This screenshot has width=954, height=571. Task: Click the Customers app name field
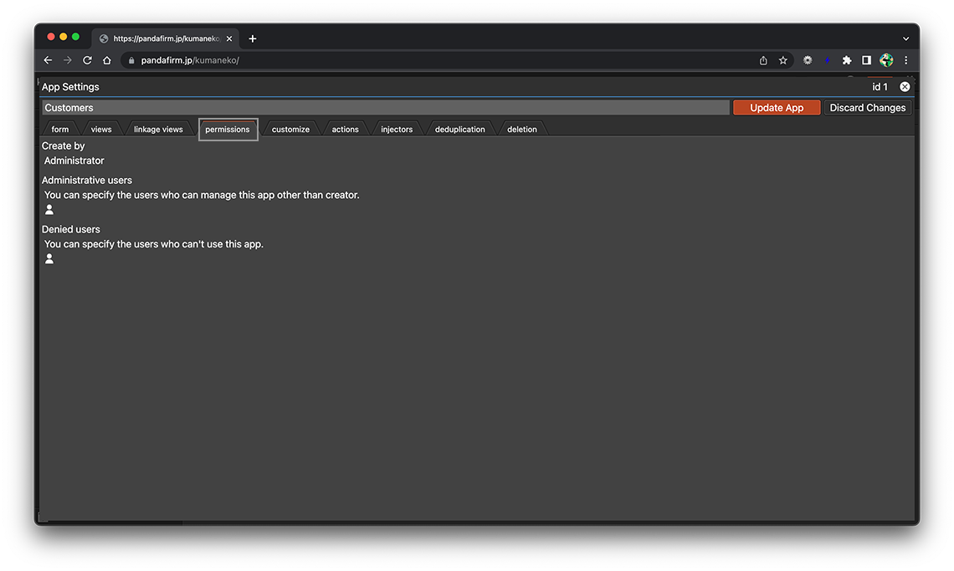(x=385, y=108)
